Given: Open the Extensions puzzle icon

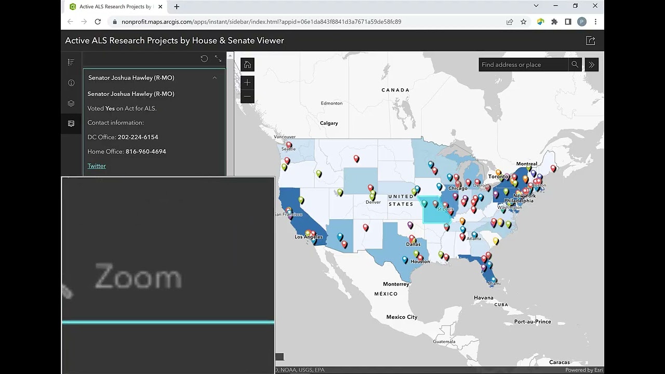Looking at the screenshot, I should 554,22.
